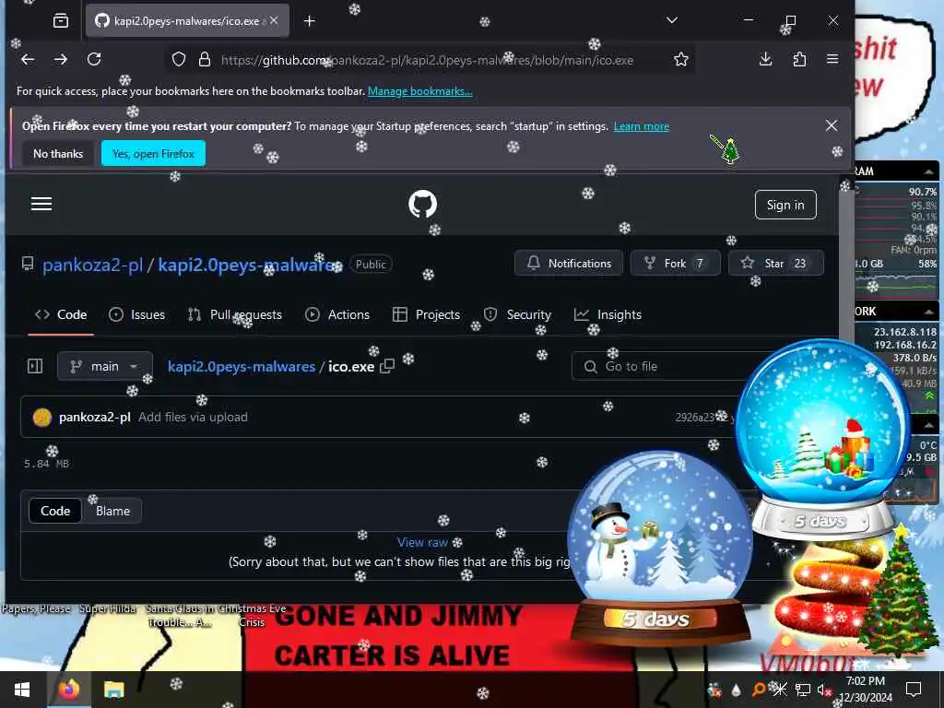Image resolution: width=944 pixels, height=708 pixels.
Task: Expand the file tree side panel
Action: pyautogui.click(x=35, y=366)
